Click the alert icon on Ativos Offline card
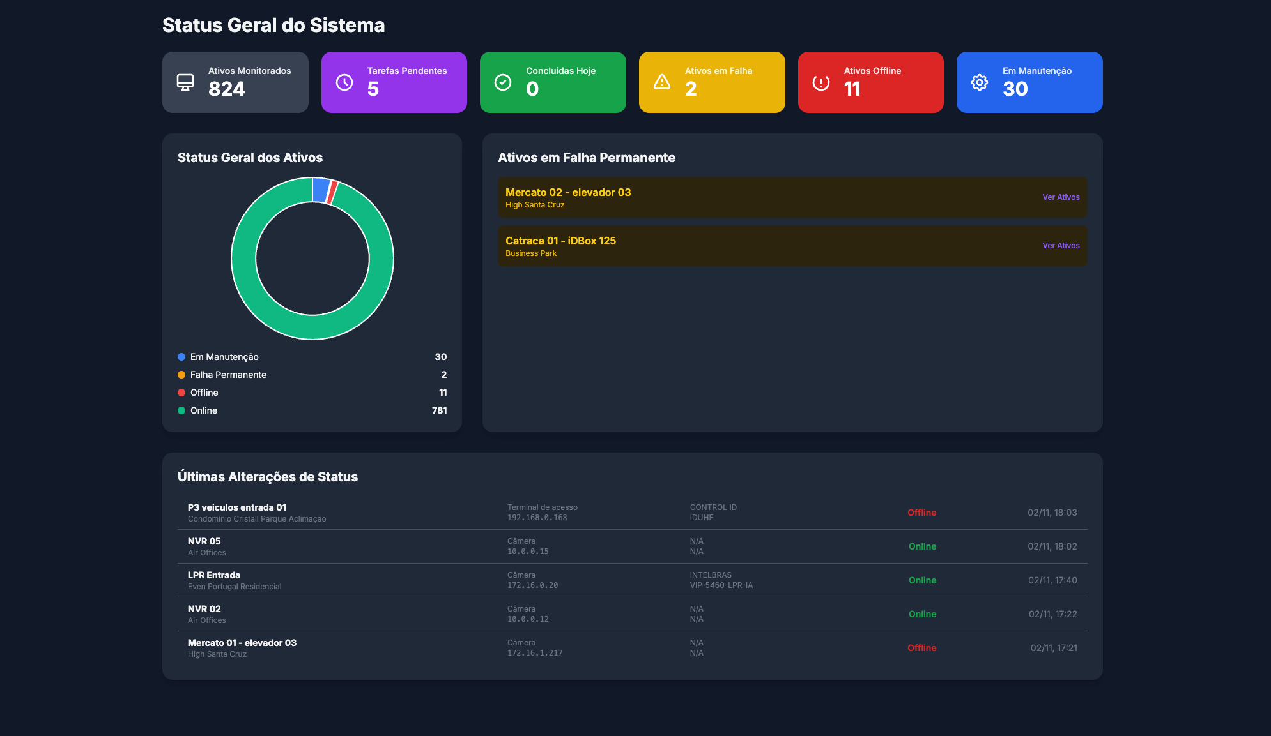Viewport: 1271px width, 736px height. pyautogui.click(x=820, y=82)
